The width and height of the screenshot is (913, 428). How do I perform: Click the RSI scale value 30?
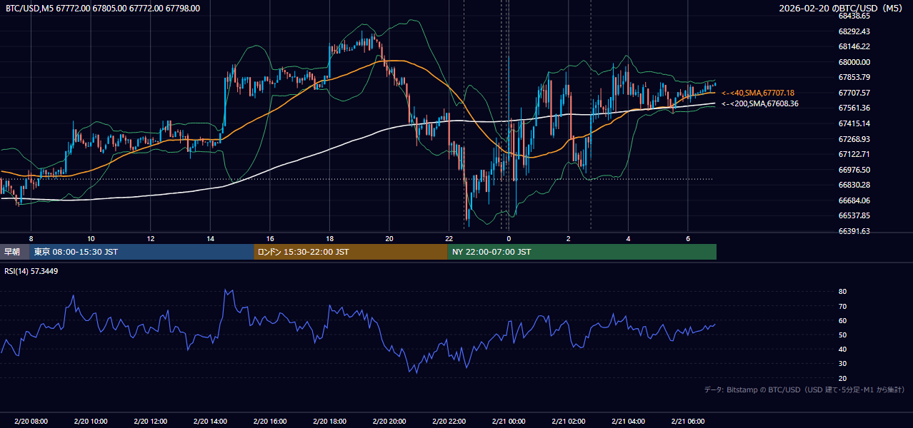click(842, 364)
